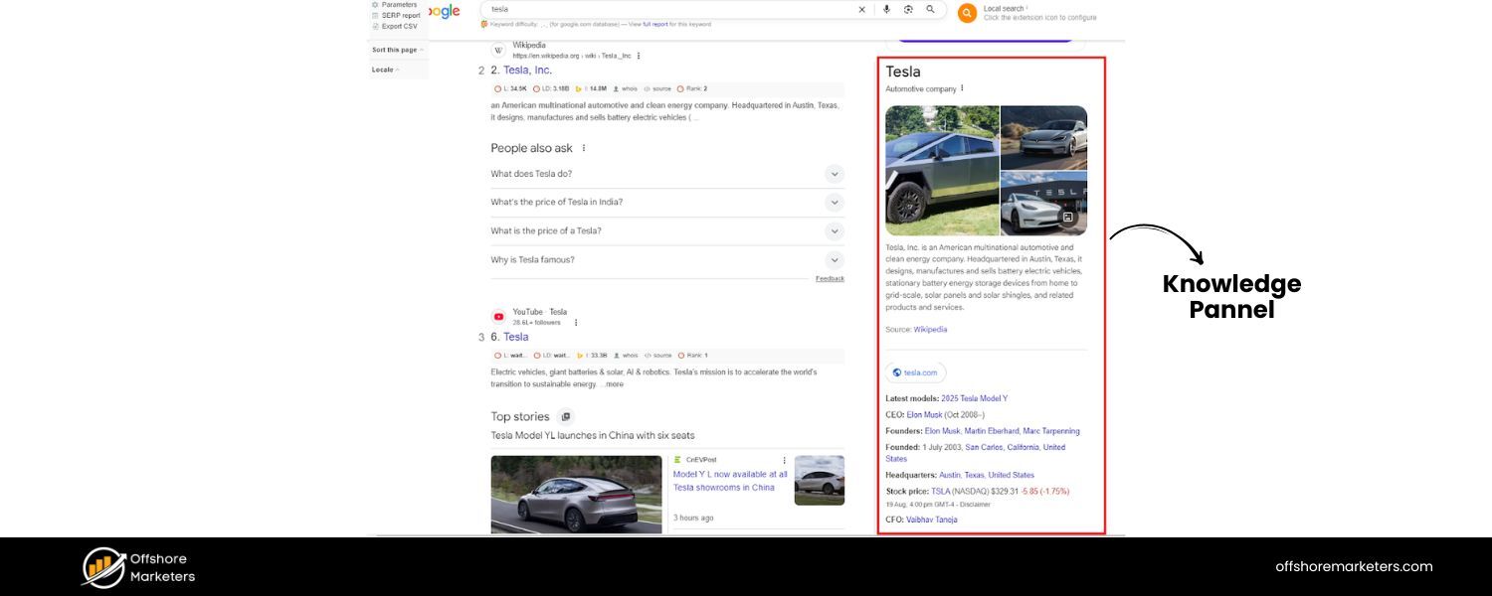Open more-images icon on knowledge panel photo
Screen dimensions: 1492x596
pyautogui.click(x=1067, y=217)
